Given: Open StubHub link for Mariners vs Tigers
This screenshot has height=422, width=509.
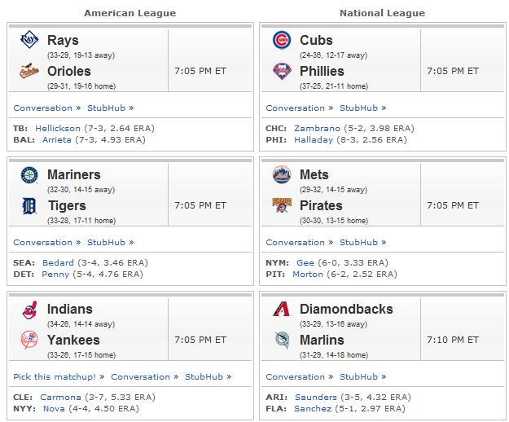Looking at the screenshot, I should [x=106, y=242].
